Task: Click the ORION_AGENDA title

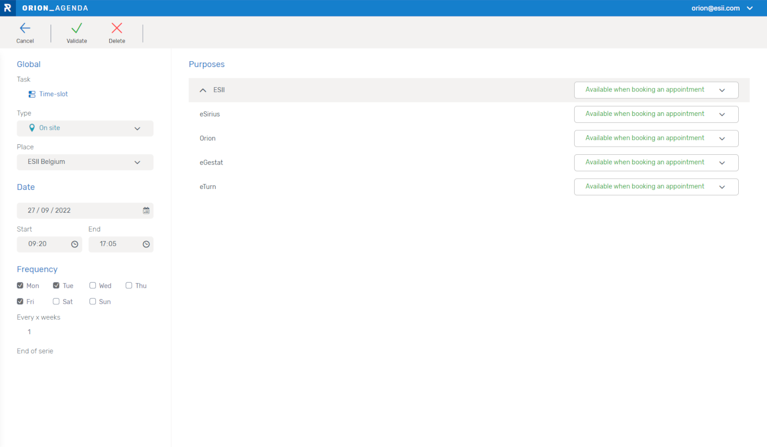Action: [55, 9]
